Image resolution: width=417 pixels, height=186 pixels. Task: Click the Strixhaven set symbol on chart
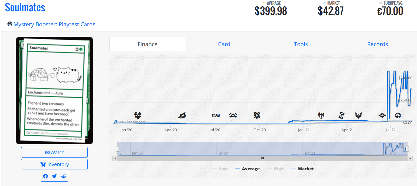point(358,115)
